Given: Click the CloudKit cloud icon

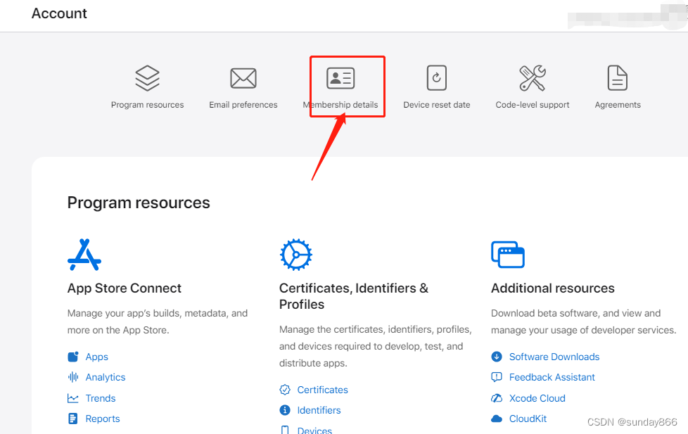Looking at the screenshot, I should 496,419.
